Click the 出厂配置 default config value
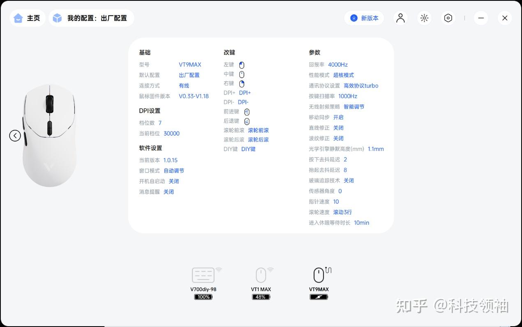The image size is (522, 327). tap(189, 75)
